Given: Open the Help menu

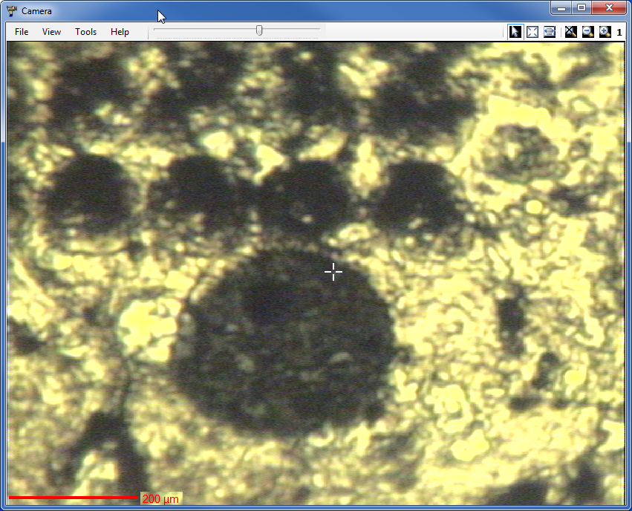Looking at the screenshot, I should click(120, 32).
